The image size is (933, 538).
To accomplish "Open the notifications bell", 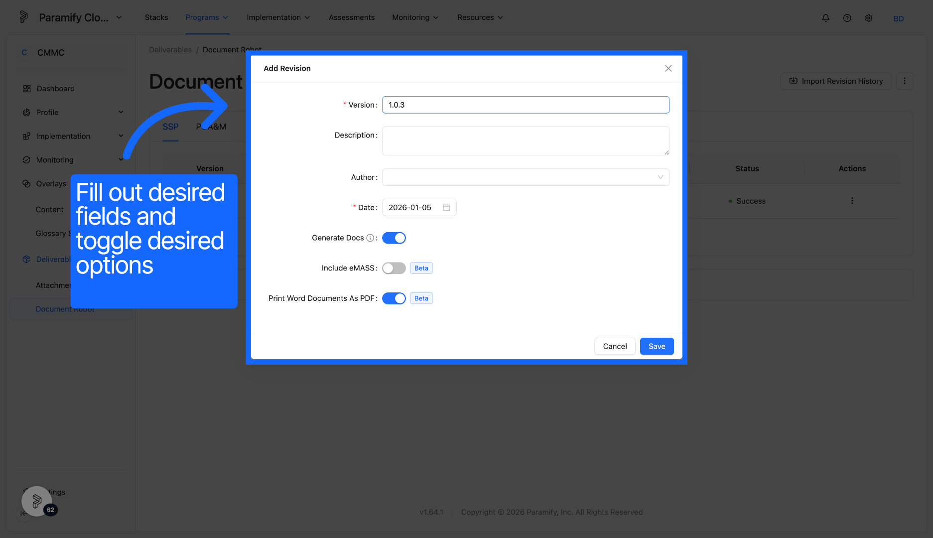I will pos(825,18).
